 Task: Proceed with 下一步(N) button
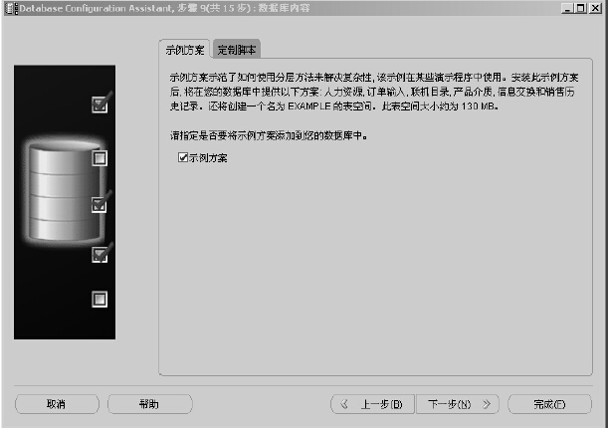coord(458,404)
